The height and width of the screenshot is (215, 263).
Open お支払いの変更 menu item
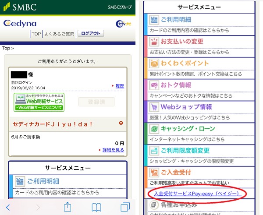coord(182,42)
